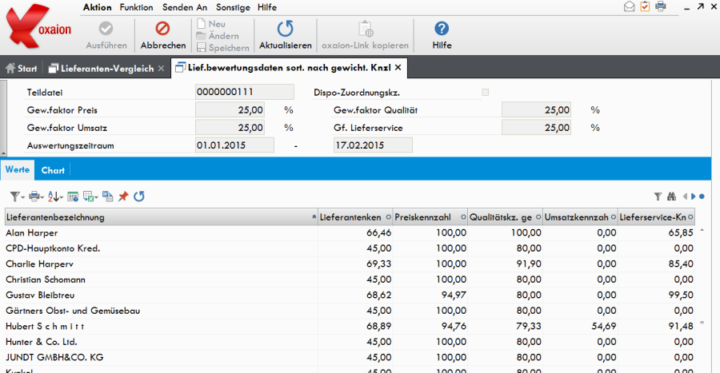This screenshot has width=720, height=373.
Task: Open the Funktion menu
Action: click(x=136, y=7)
